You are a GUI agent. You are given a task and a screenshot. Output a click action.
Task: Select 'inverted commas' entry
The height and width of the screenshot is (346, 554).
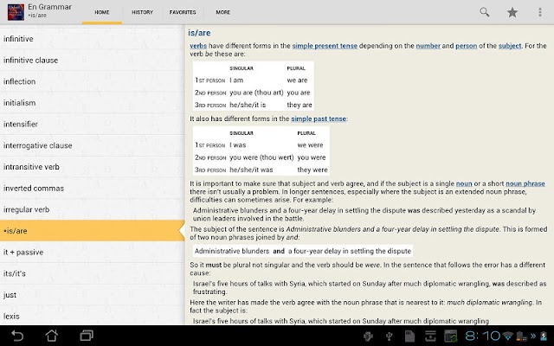click(x=92, y=189)
